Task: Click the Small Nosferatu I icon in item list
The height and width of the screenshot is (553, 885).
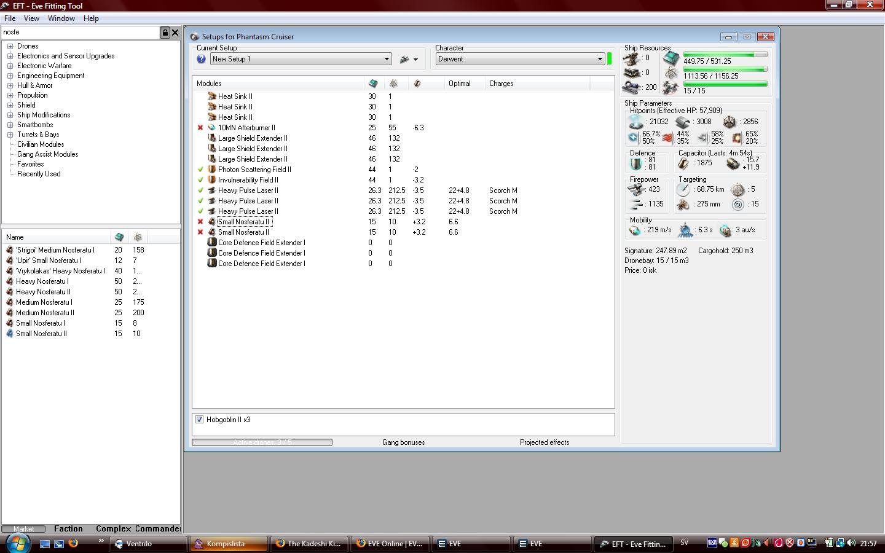Action: coord(9,323)
